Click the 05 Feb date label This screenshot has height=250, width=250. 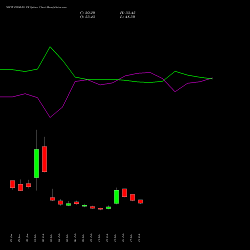(67, 238)
